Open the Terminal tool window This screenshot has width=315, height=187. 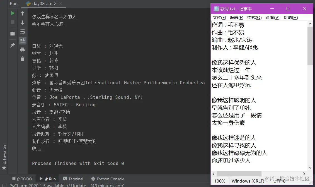click(73, 179)
